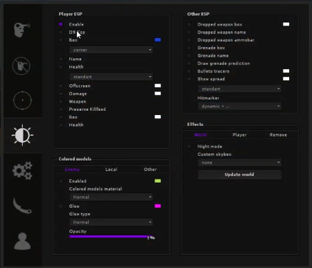The height and width of the screenshot is (268, 312).
Task: Pick the blue Box color swatch
Action: click(157, 40)
